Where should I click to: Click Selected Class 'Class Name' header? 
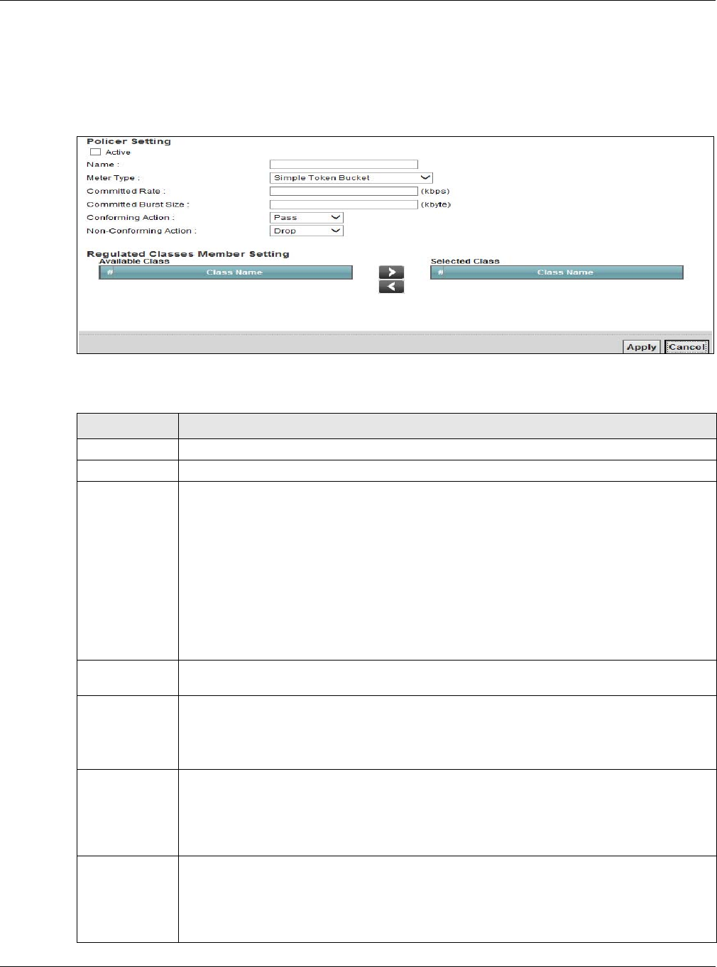tap(565, 272)
